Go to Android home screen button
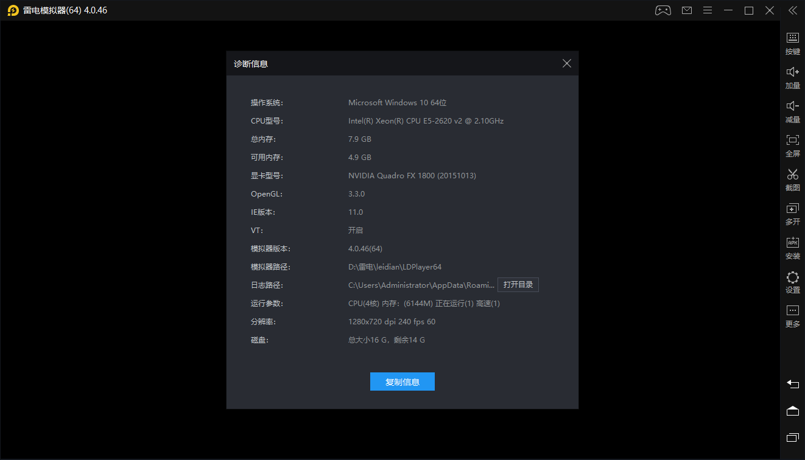805x460 pixels. (792, 411)
